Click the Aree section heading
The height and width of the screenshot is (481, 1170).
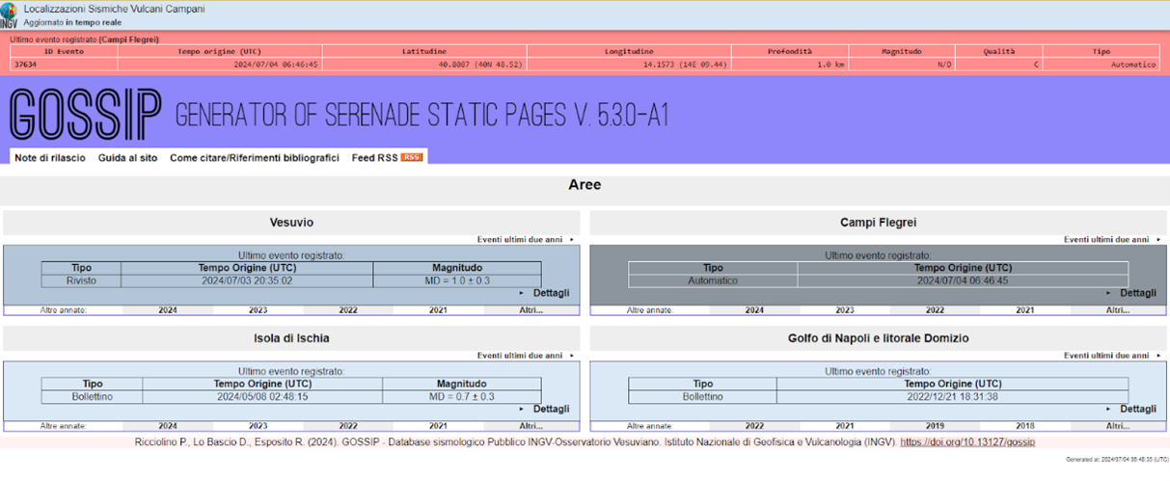pyautogui.click(x=585, y=185)
